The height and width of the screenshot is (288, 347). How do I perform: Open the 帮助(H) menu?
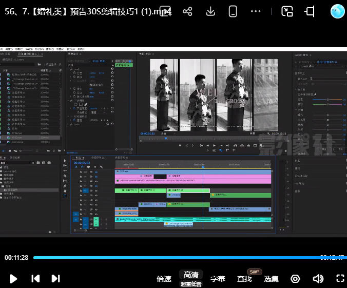point(81,49)
